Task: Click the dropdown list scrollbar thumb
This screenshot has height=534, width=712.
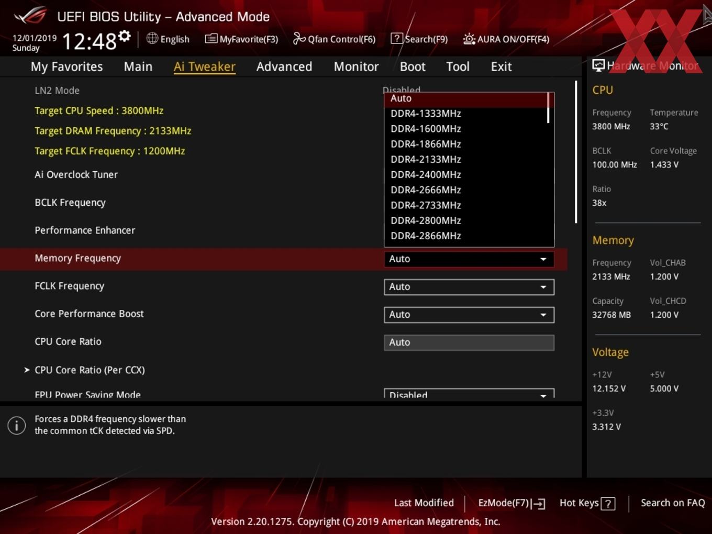Action: click(x=548, y=108)
